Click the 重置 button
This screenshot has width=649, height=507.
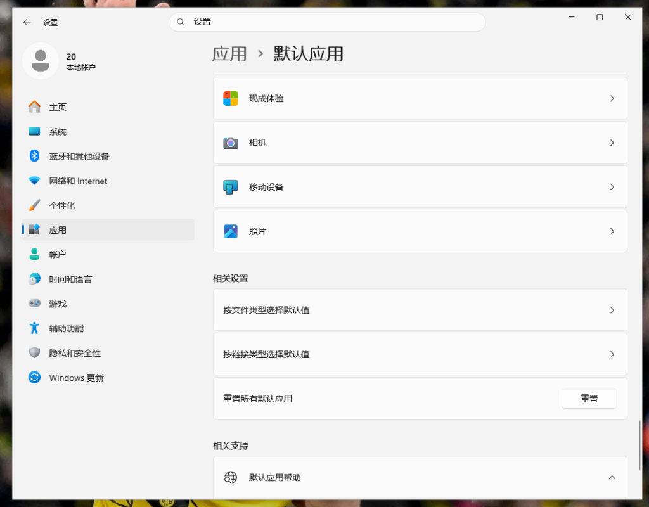pyautogui.click(x=589, y=399)
